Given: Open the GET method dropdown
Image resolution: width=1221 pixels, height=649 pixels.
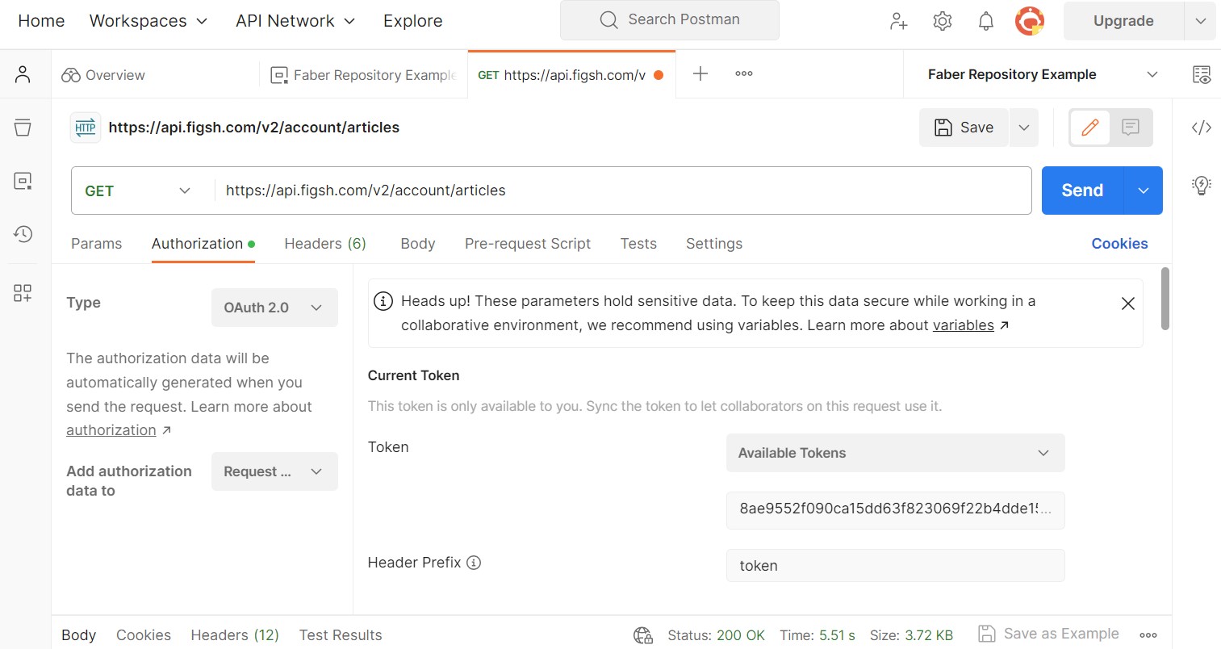Looking at the screenshot, I should point(139,191).
